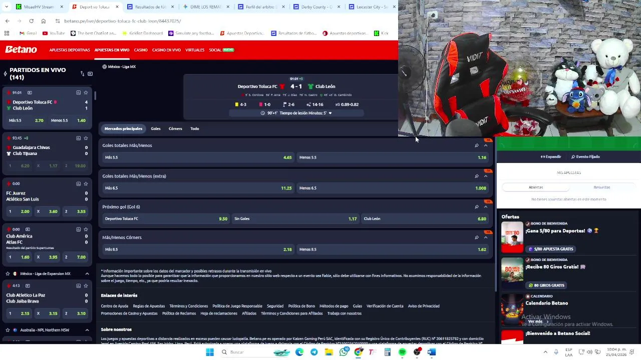Click Expandir in bet slip
641x360 pixels.
[x=551, y=156]
